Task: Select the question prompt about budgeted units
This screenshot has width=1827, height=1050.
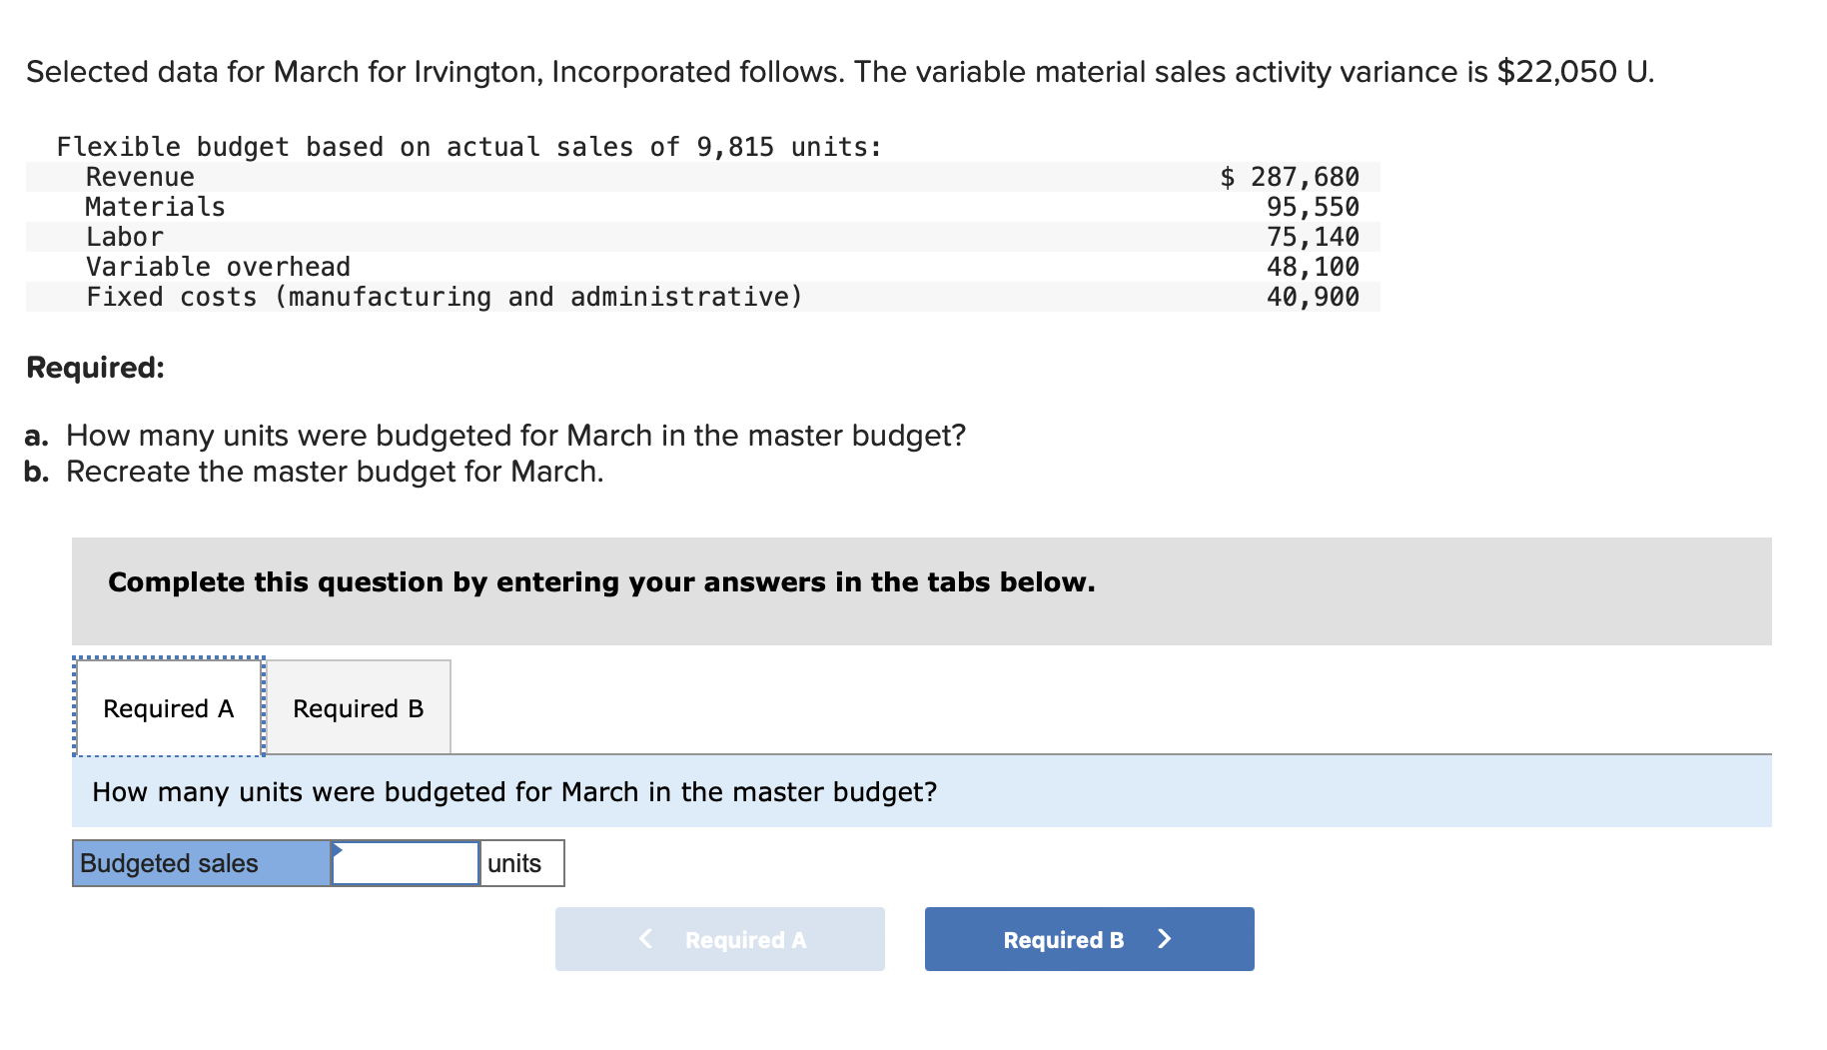Action: pyautogui.click(x=513, y=792)
